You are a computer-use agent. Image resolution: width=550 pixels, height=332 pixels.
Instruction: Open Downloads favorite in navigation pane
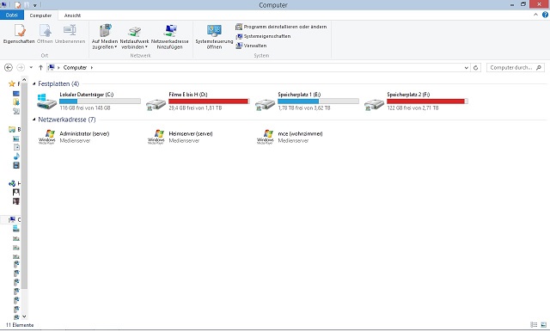pyautogui.click(x=16, y=102)
